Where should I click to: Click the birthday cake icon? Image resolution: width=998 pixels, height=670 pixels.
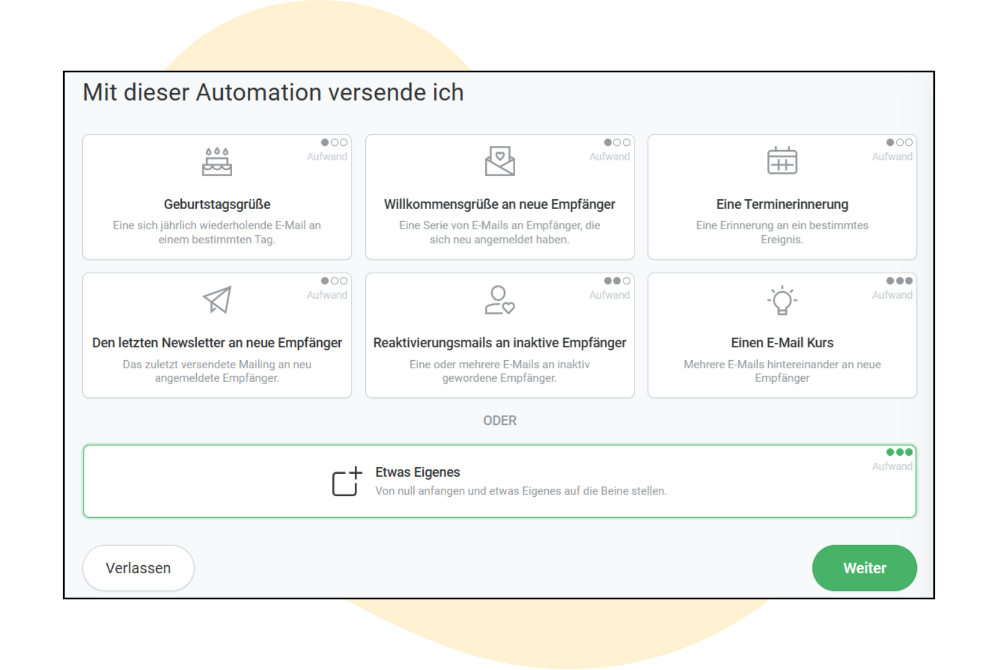pos(217,161)
